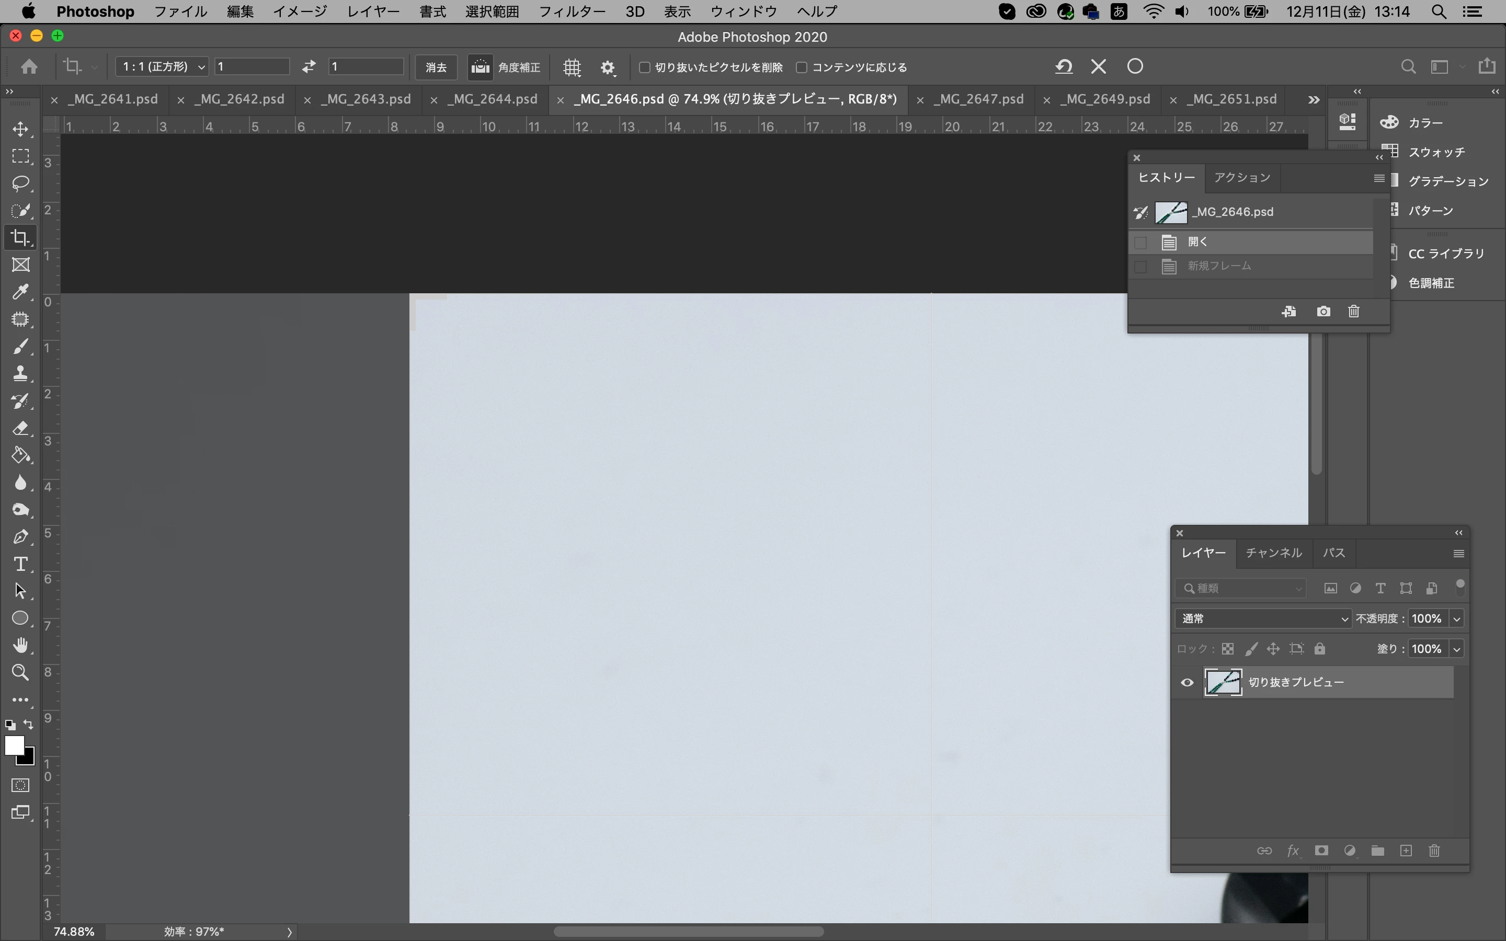
Task: Click the crop overlay grid icon
Action: pyautogui.click(x=571, y=67)
